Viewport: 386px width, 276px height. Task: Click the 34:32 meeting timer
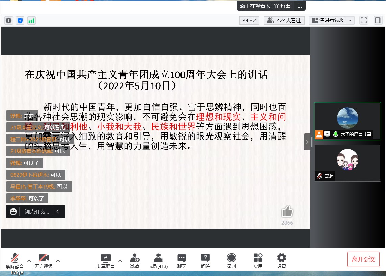pos(249,20)
